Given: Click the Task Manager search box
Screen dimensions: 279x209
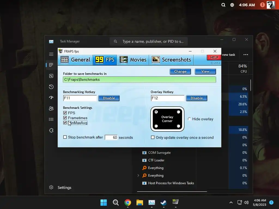Looking at the screenshot, I should [x=149, y=41].
